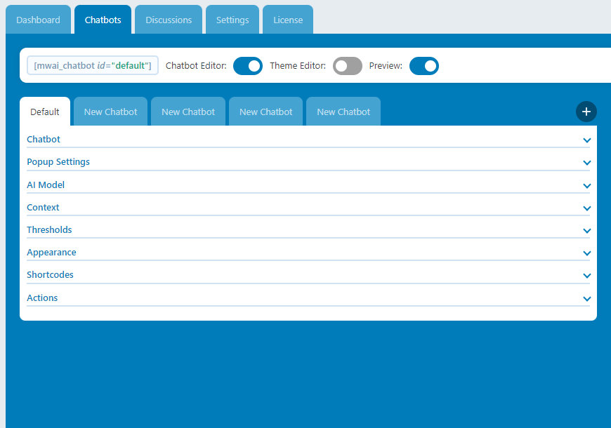Switch to the Dashboard tab

pyautogui.click(x=38, y=20)
